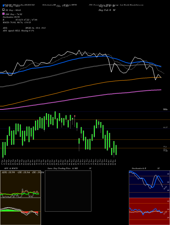Click the 'CL: 77.85' closing price label

(63, 6)
